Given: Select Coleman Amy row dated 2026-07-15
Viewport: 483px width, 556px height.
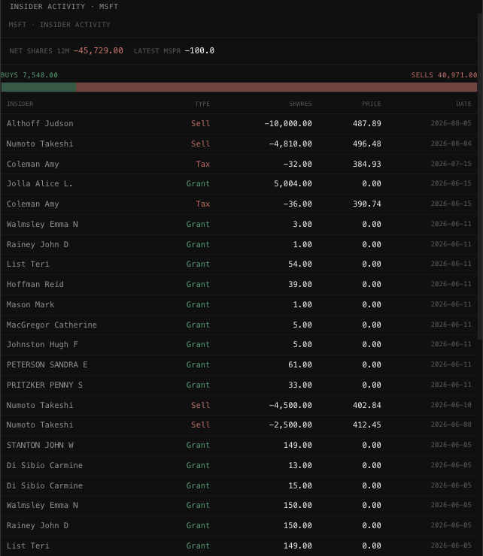Looking at the screenshot, I should [239, 165].
